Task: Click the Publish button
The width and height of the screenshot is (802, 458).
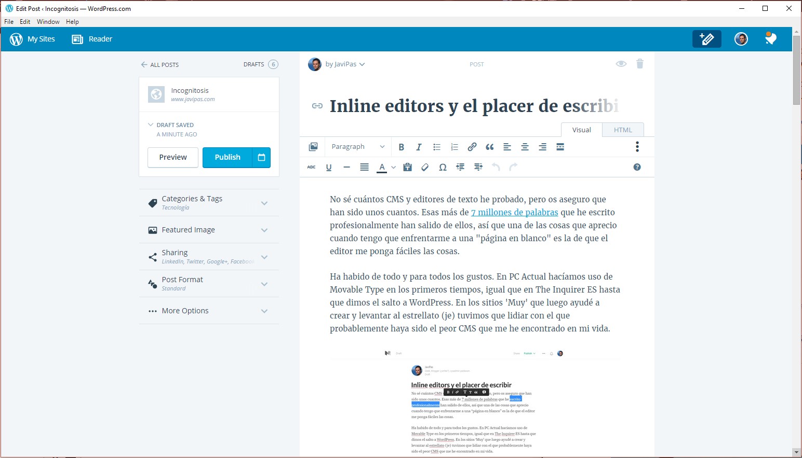Action: coord(227,157)
